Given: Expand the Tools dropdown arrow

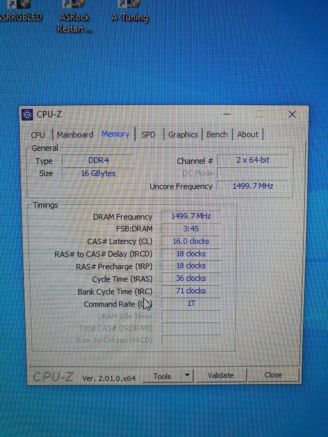Looking at the screenshot, I should (x=187, y=376).
